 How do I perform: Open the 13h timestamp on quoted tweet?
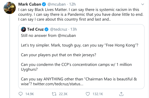[73, 30]
